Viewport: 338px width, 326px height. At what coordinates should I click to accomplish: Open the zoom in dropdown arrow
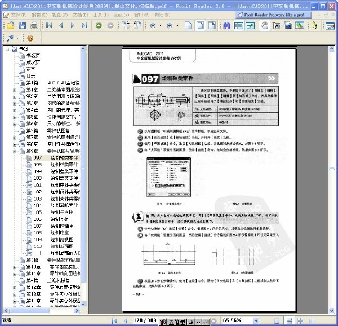177,26
